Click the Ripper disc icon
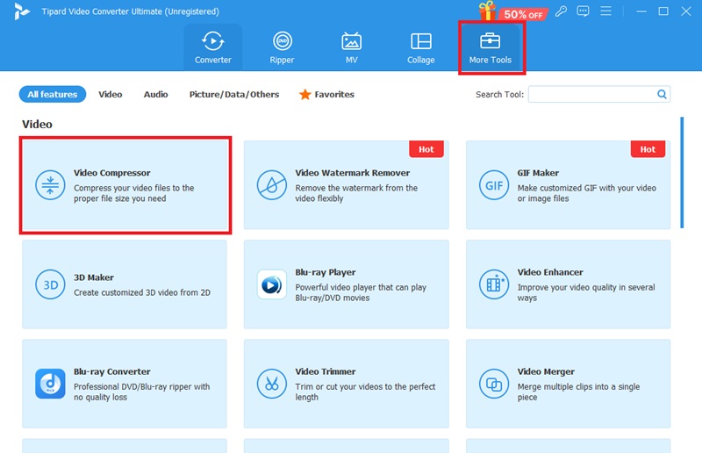Image resolution: width=702 pixels, height=453 pixels. click(x=283, y=41)
